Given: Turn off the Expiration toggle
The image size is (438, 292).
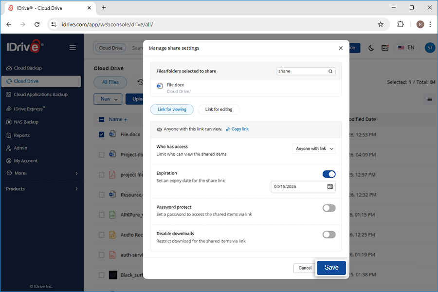Looking at the screenshot, I should pos(329,174).
